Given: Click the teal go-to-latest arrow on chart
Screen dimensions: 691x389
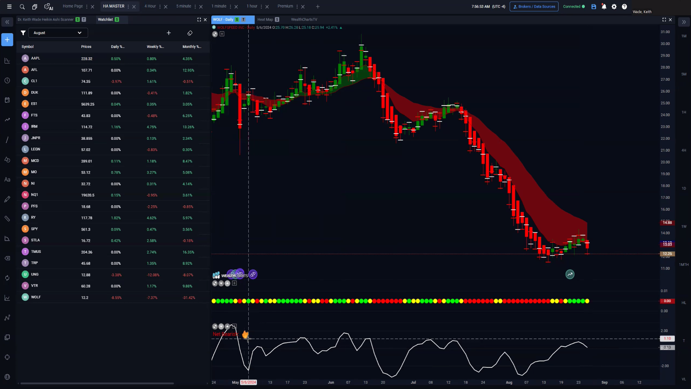Looking at the screenshot, I should (x=570, y=274).
